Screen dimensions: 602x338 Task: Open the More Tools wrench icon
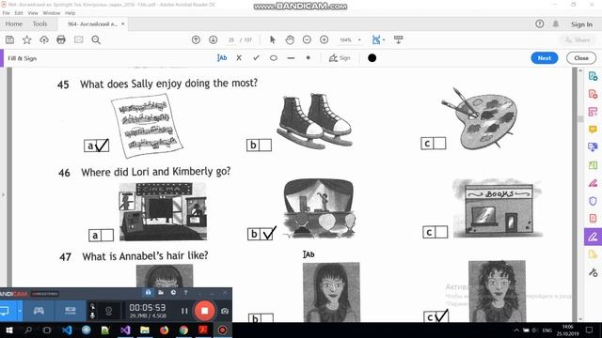click(x=593, y=272)
